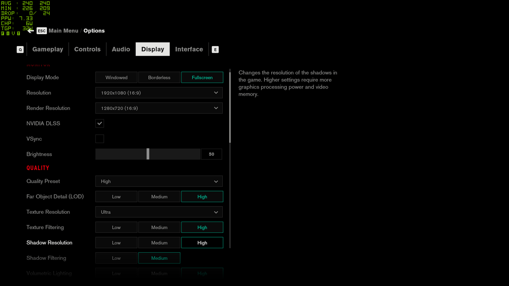Click the Texture Filtering label
Screen dimensions: 509x286
click(x=45, y=227)
